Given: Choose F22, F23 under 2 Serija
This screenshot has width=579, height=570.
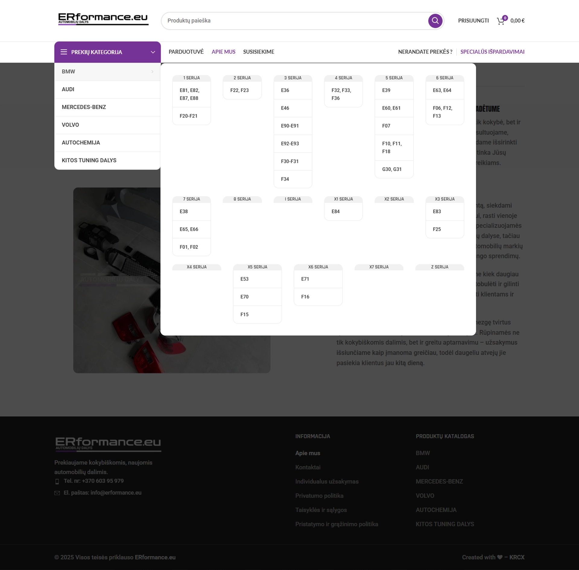Looking at the screenshot, I should (242, 90).
